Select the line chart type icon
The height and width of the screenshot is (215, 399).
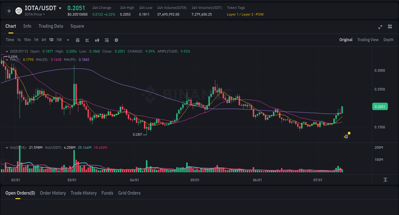pyautogui.click(x=87, y=40)
